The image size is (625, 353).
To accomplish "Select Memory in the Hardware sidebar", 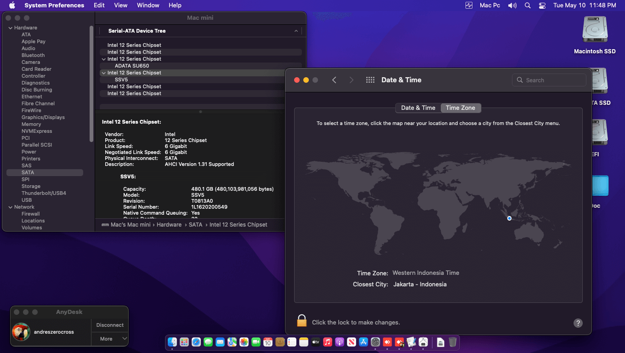I will pyautogui.click(x=31, y=125).
